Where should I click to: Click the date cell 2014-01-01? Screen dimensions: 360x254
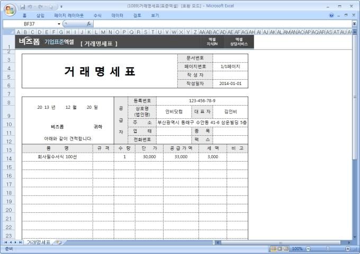point(230,83)
